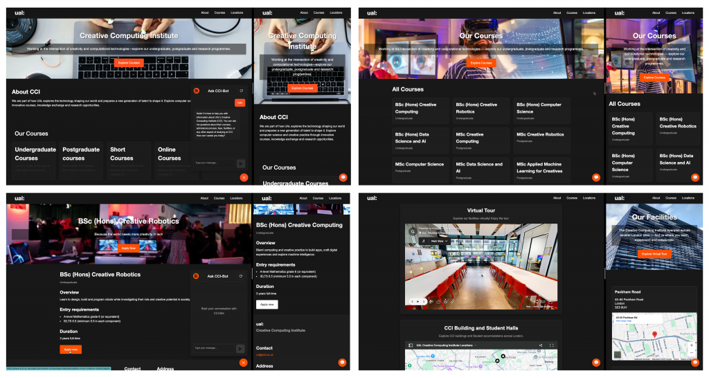Open Locations in the Virtual Tour page's navigation
709x378 pixels.
(589, 198)
